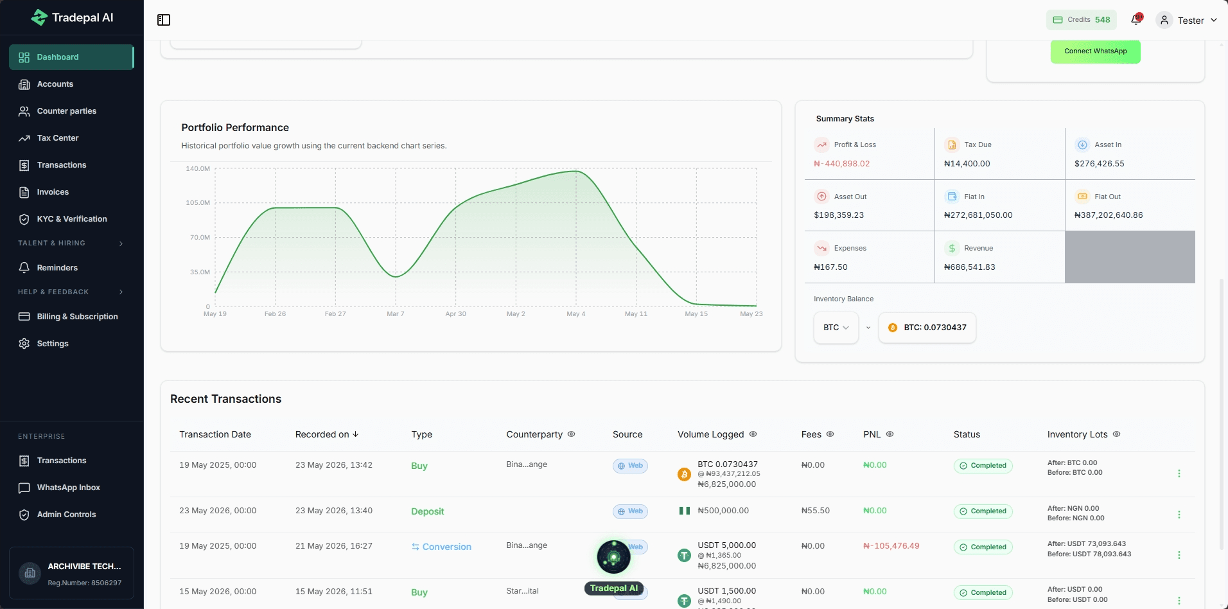The image size is (1228, 609).
Task: Click the Conversion transaction type link
Action: pos(441,547)
